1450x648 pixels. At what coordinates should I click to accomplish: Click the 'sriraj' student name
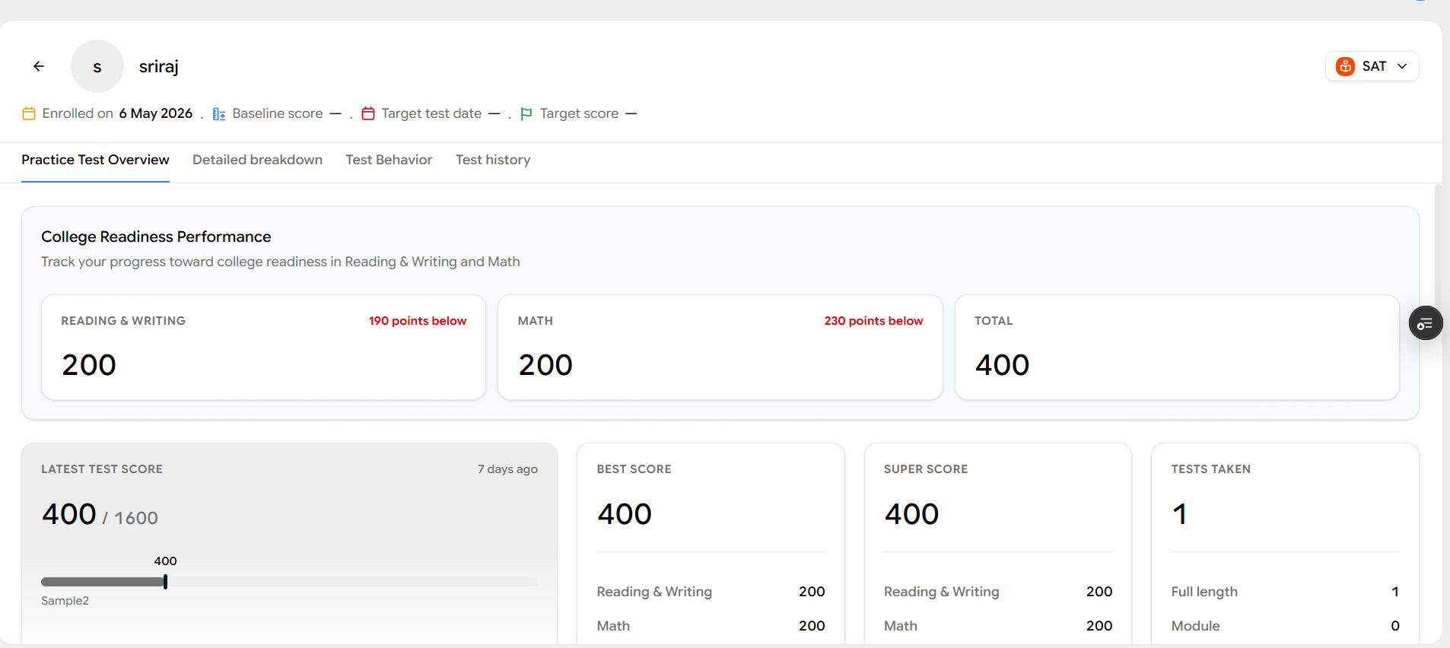(159, 67)
